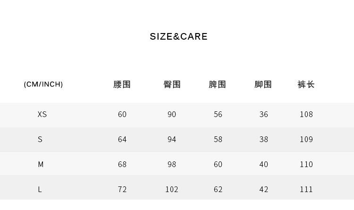Viewport: 354px width, 210px height.
Task: Select the 裤长 column header
Action: point(306,84)
